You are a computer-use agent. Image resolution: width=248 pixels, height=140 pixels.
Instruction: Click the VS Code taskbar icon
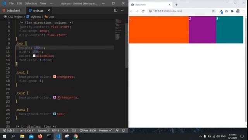pyautogui.click(x=58, y=136)
